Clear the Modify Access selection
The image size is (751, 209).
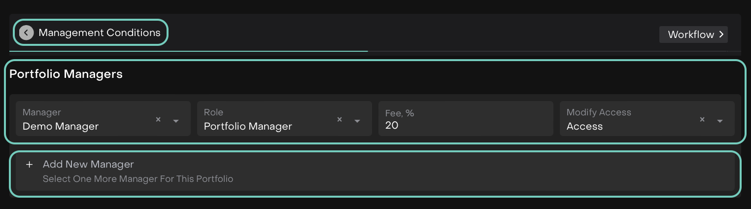[x=702, y=119]
